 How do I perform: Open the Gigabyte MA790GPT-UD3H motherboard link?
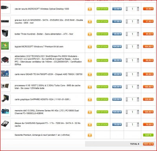(49, 74)
